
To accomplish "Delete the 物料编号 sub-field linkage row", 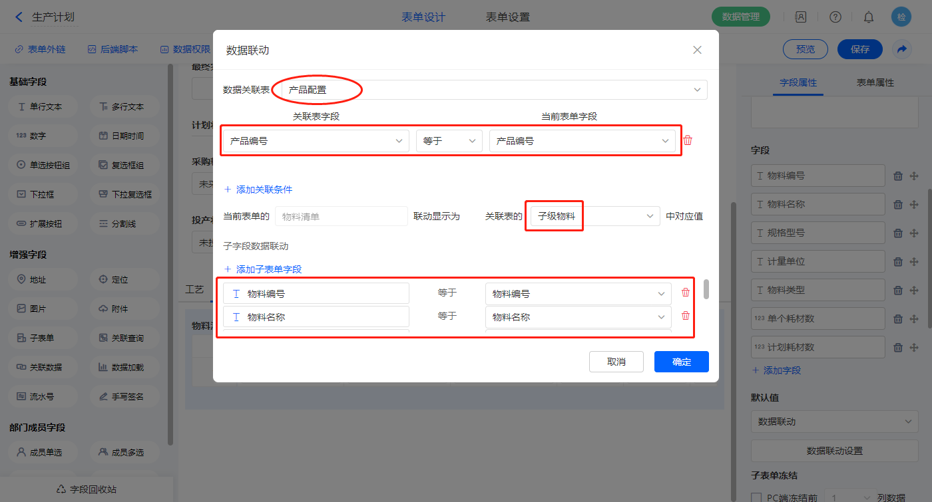I will (x=685, y=293).
